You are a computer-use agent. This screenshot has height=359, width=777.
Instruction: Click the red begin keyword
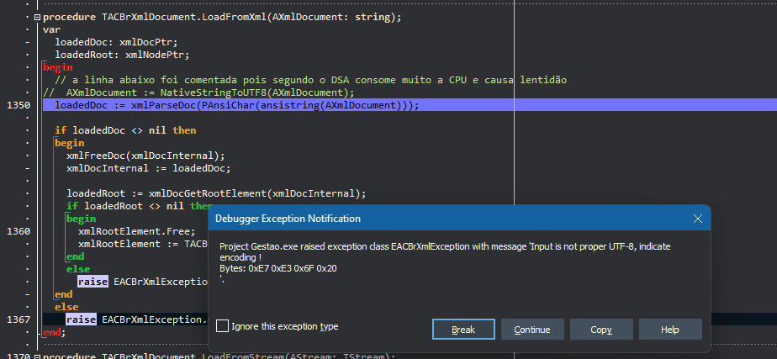[58, 67]
